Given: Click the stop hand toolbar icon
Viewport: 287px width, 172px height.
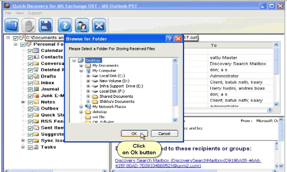Looking at the screenshot, I should tap(29, 25).
